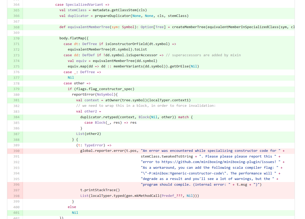The width and height of the screenshot is (305, 219).
Task: Click '!dd.symbol.isSuperAccessor' condition
Action: coord(130,55)
